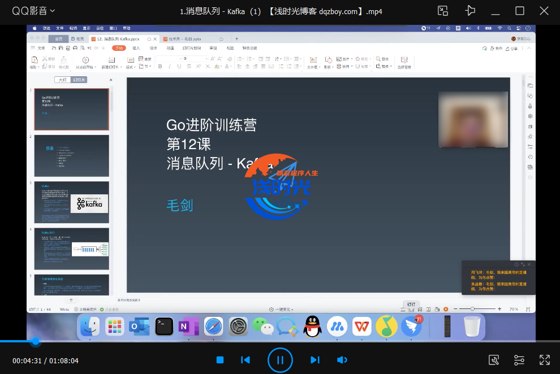The width and height of the screenshot is (560, 374).
Task: Switch to mini player mode
Action: pyautogui.click(x=443, y=11)
